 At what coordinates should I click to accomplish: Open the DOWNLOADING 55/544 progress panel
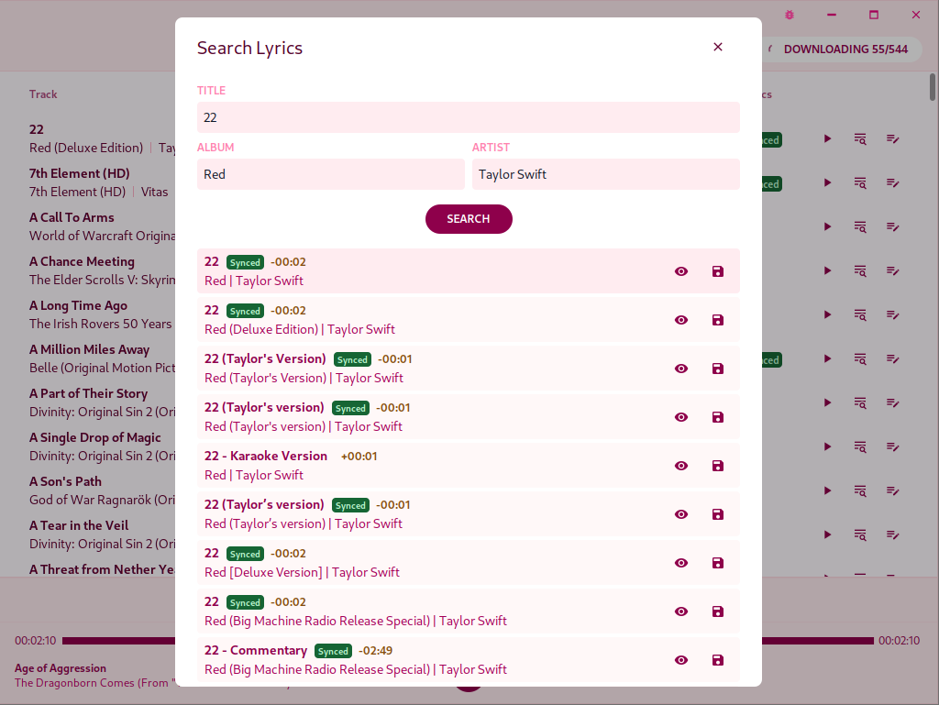click(843, 49)
